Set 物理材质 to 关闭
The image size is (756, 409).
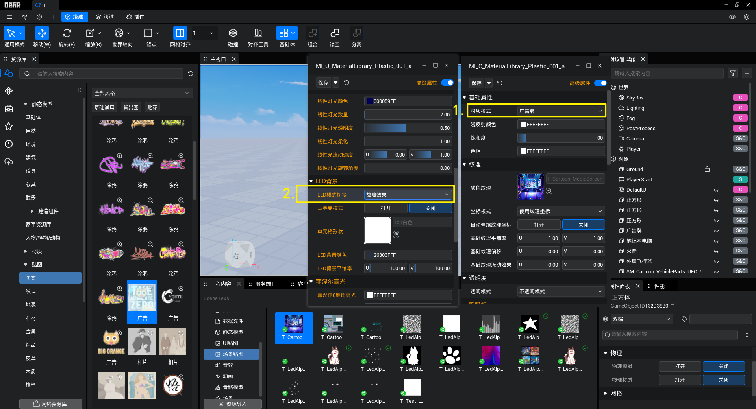[724, 380]
